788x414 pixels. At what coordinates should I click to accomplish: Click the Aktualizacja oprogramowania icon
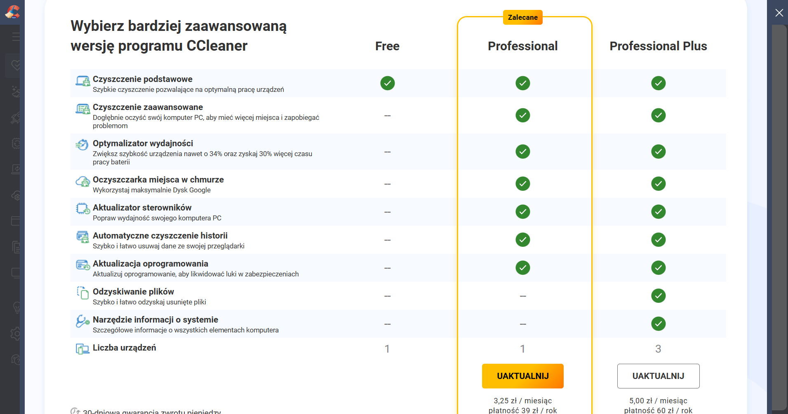pyautogui.click(x=82, y=265)
